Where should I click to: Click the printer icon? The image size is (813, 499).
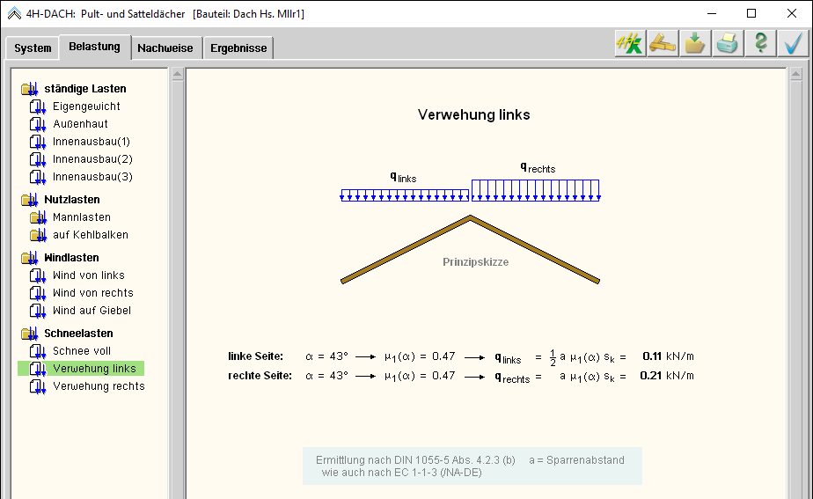pyautogui.click(x=728, y=44)
